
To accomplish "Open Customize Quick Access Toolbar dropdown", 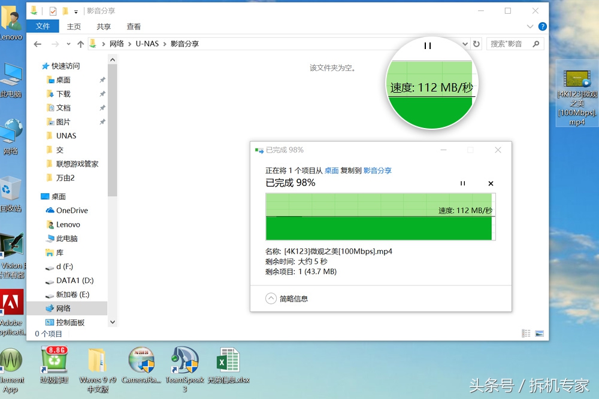I will [x=76, y=12].
